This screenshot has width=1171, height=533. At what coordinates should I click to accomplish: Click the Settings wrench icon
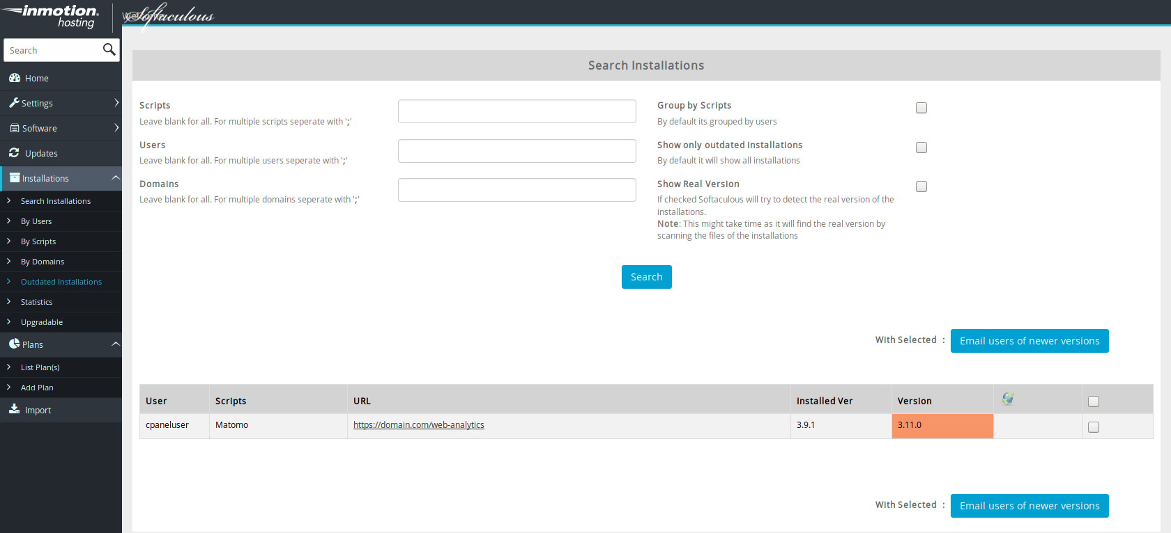tap(14, 103)
